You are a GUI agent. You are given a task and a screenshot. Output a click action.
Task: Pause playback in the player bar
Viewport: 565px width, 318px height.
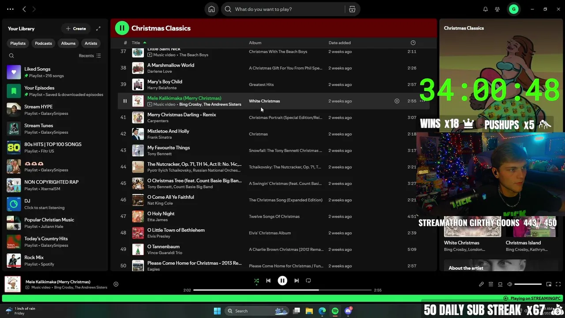point(282,280)
